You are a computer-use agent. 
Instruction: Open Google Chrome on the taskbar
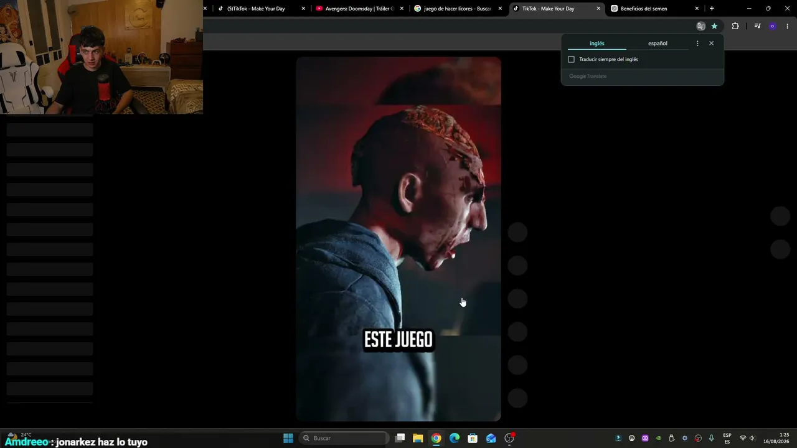pos(436,438)
